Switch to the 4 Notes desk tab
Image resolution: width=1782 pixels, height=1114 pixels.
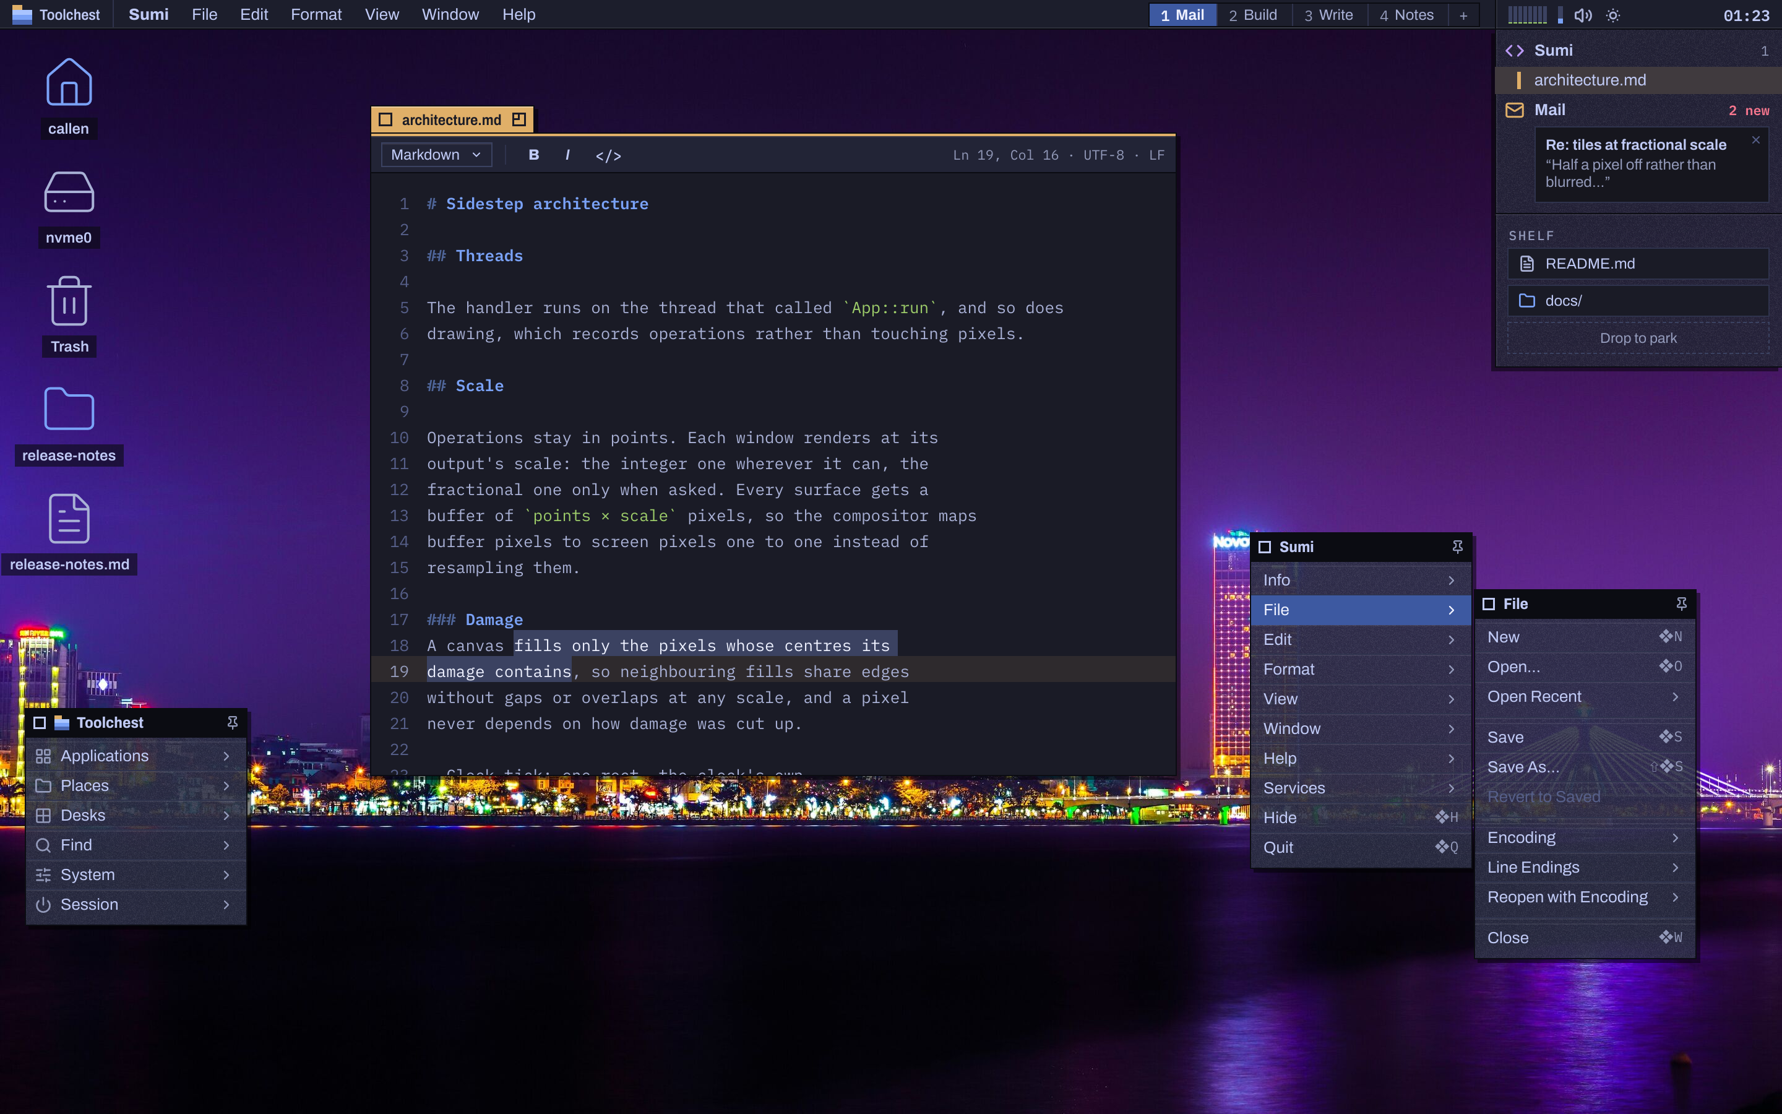click(1406, 15)
